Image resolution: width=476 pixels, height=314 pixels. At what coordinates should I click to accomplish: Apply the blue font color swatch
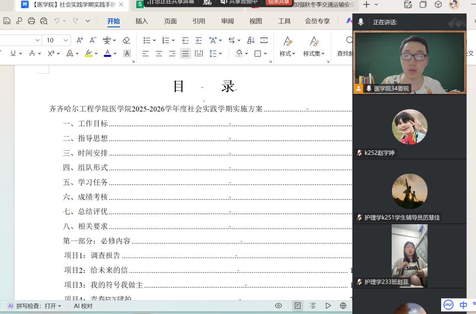(107, 53)
